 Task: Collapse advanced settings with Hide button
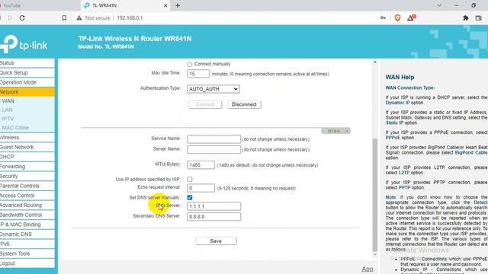tap(335, 131)
